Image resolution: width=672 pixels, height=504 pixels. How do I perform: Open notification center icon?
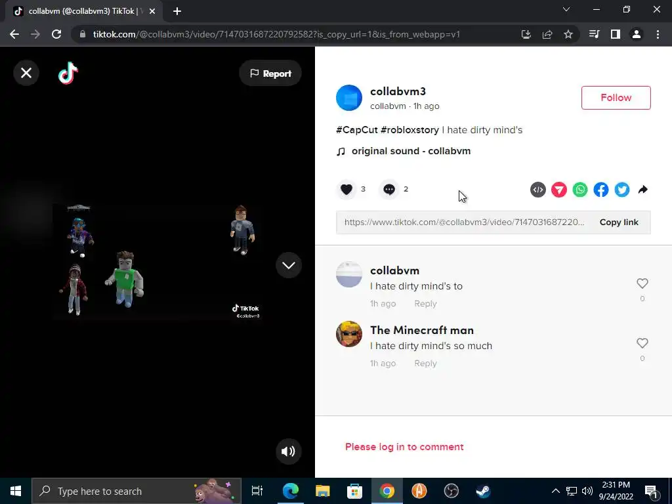pos(651,491)
